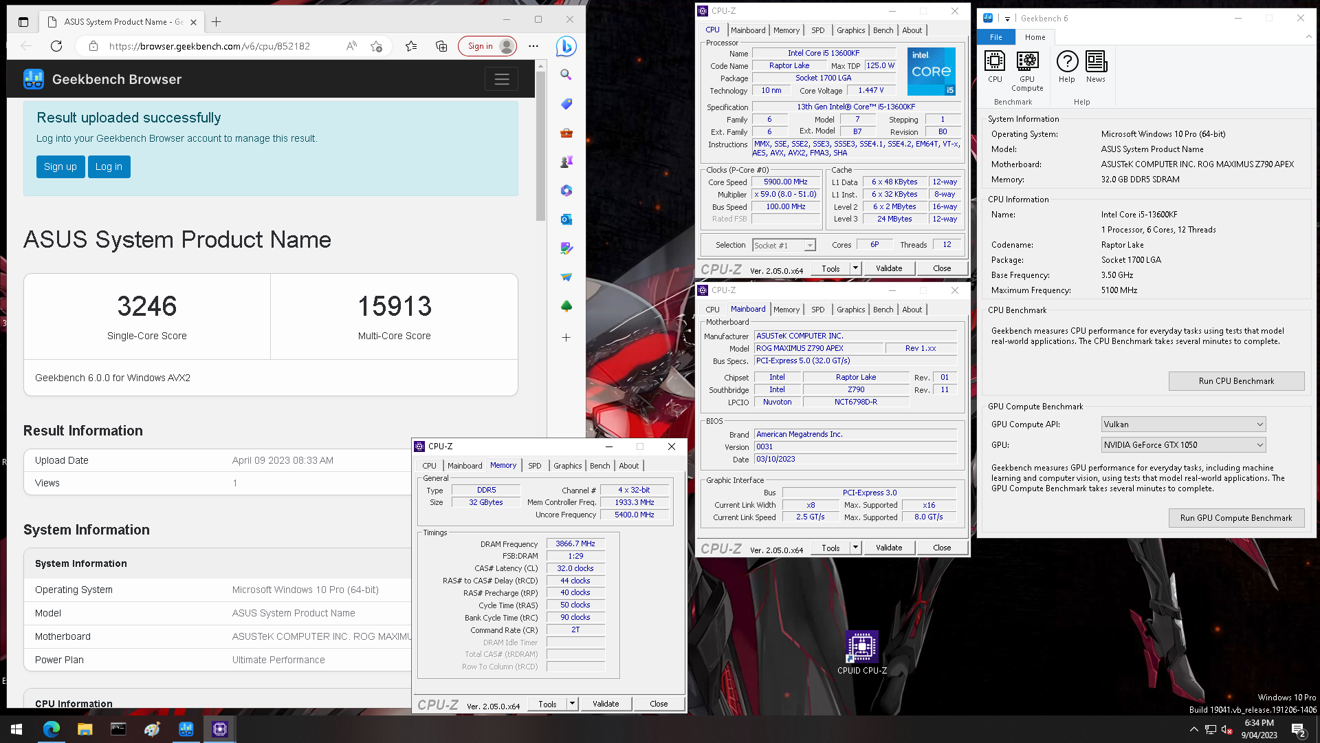1320x743 pixels.
Task: Open News icon in Geekbench ribbon
Action: (1096, 67)
